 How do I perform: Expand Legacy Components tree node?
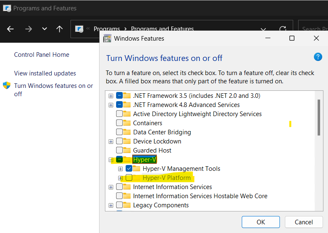pyautogui.click(x=111, y=205)
